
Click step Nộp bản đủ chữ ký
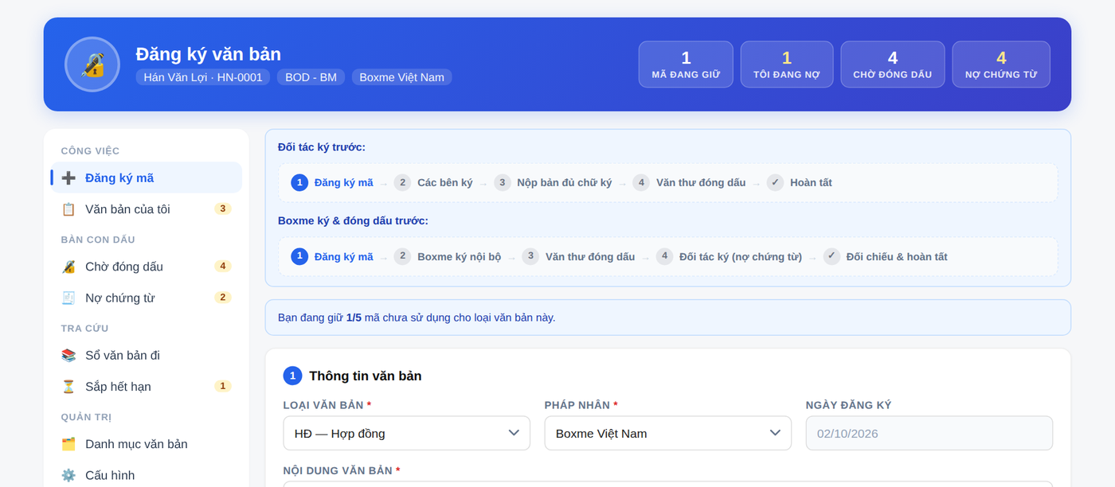tap(553, 183)
